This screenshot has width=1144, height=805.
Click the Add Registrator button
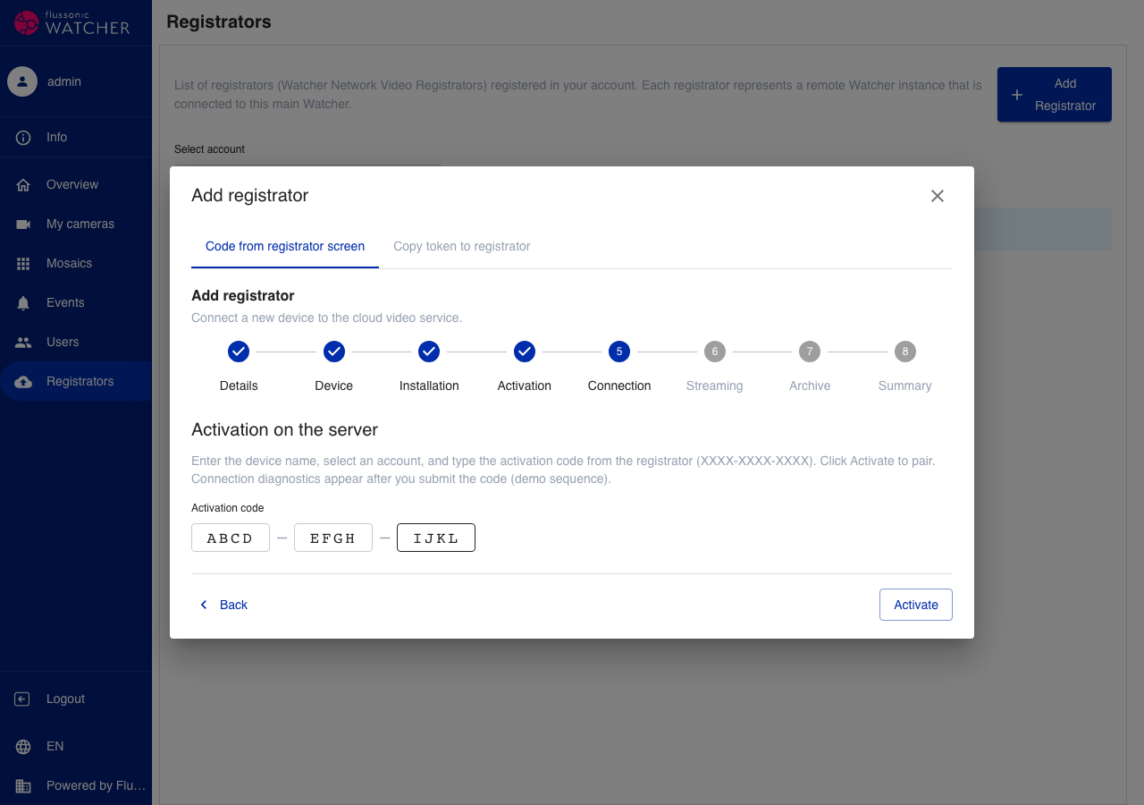pyautogui.click(x=1055, y=95)
